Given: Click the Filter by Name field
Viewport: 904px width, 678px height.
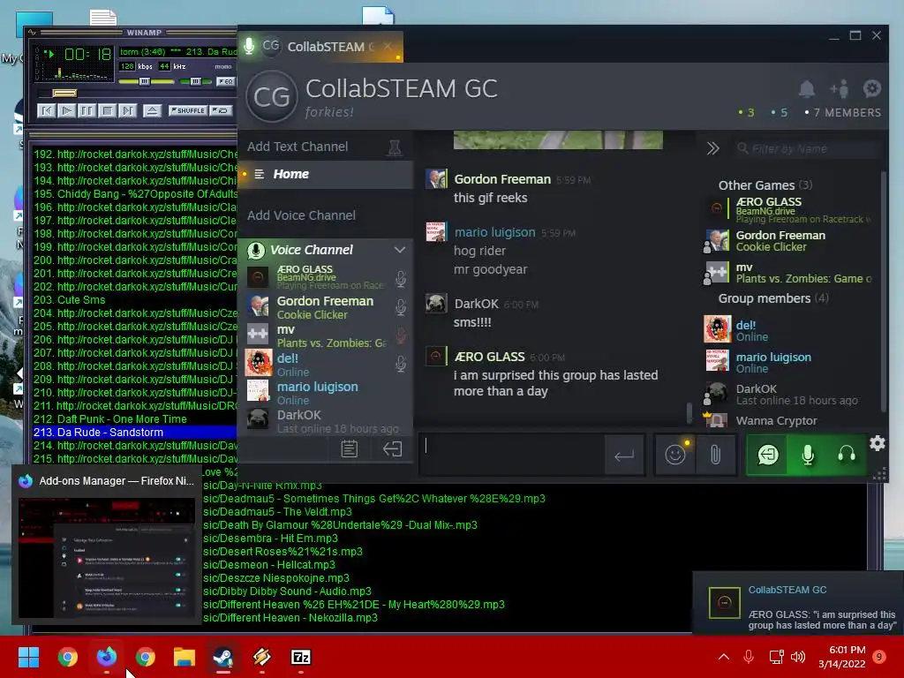Looking at the screenshot, I should pyautogui.click(x=807, y=148).
